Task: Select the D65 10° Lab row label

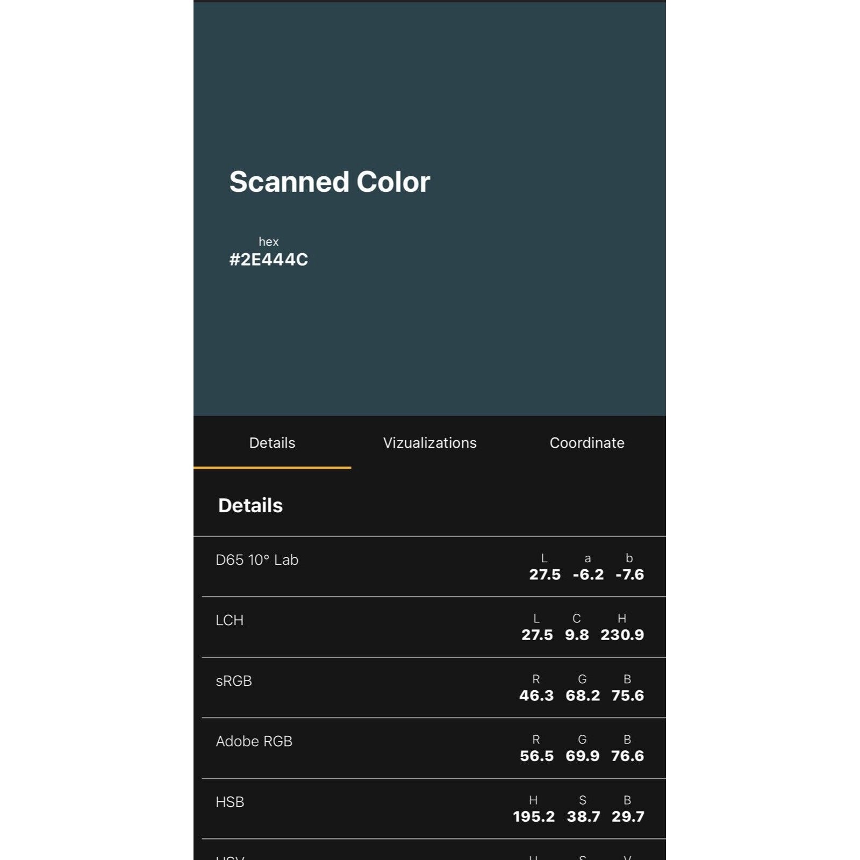Action: click(257, 560)
